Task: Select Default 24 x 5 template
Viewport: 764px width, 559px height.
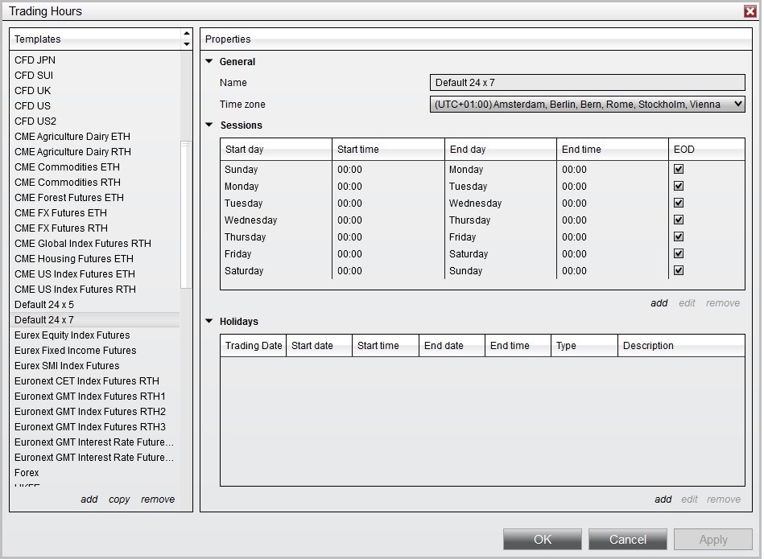Action: 94,304
